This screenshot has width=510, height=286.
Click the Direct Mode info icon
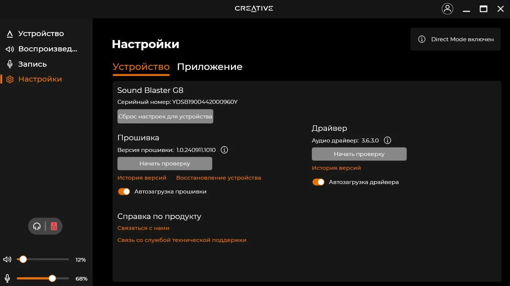[x=422, y=39]
